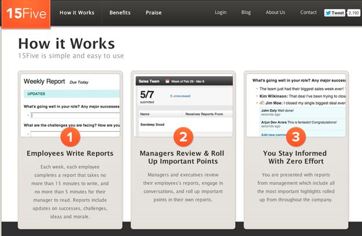The width and height of the screenshot is (362, 236).
Task: Click the 15Five orange logo
Action: (x=26, y=14)
